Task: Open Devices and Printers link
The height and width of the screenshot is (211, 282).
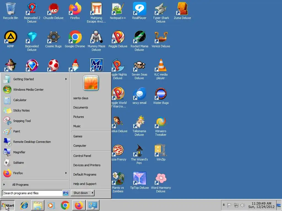Action: click(87, 165)
